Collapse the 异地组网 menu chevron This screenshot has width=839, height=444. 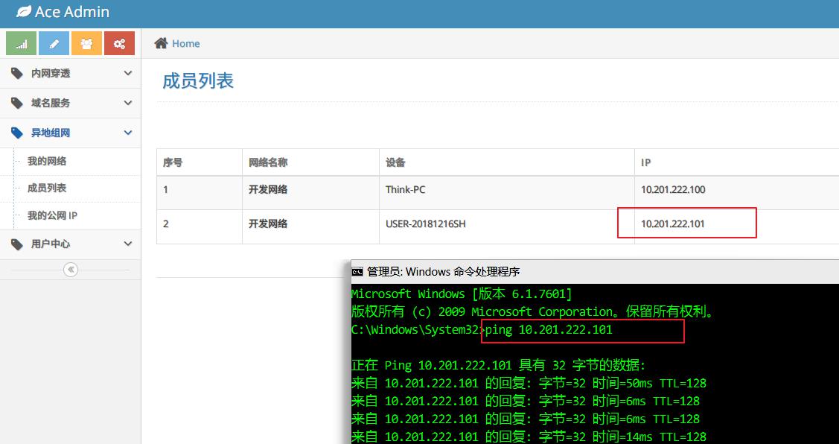point(128,133)
